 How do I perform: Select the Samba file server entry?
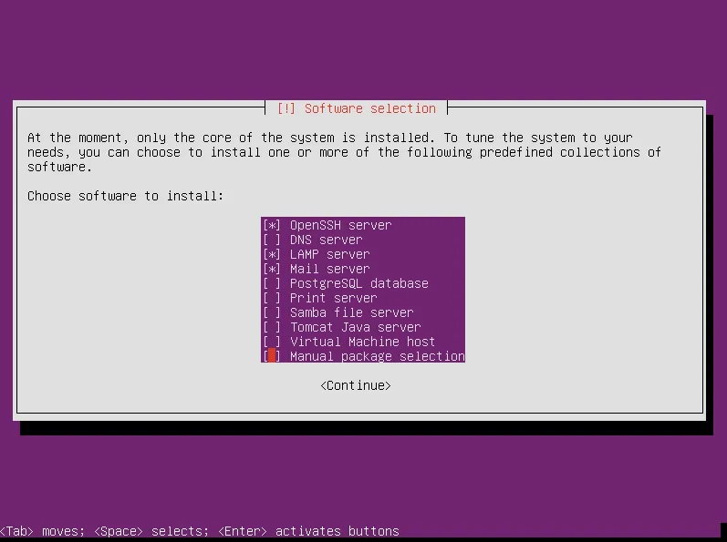coord(363,312)
